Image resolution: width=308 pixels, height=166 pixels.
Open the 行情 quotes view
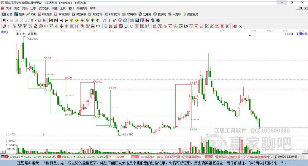tap(7, 14)
